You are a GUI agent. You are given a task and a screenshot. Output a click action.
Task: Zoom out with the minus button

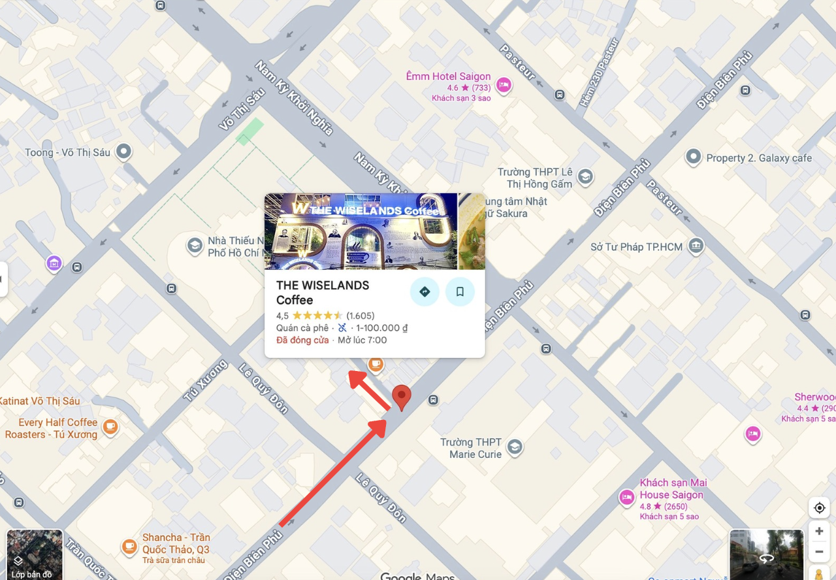tap(819, 551)
